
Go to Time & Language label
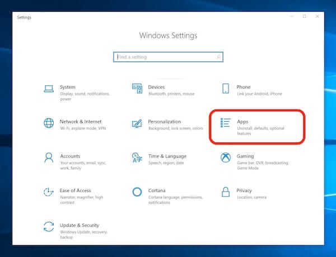[x=167, y=156]
